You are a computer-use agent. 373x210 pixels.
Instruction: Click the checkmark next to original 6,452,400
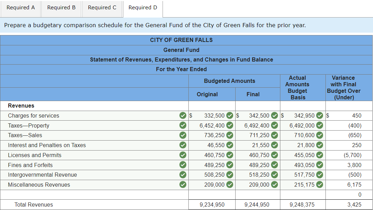[230, 125]
